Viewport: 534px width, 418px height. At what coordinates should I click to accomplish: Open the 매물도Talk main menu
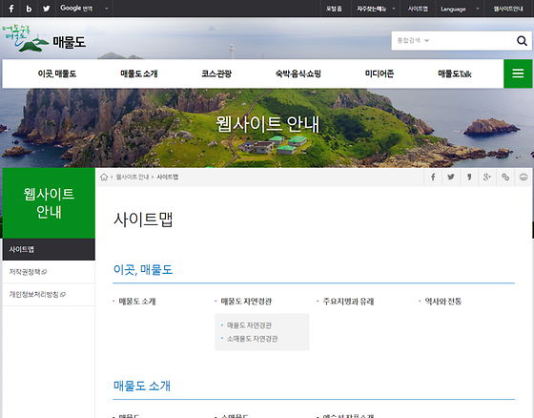click(455, 73)
